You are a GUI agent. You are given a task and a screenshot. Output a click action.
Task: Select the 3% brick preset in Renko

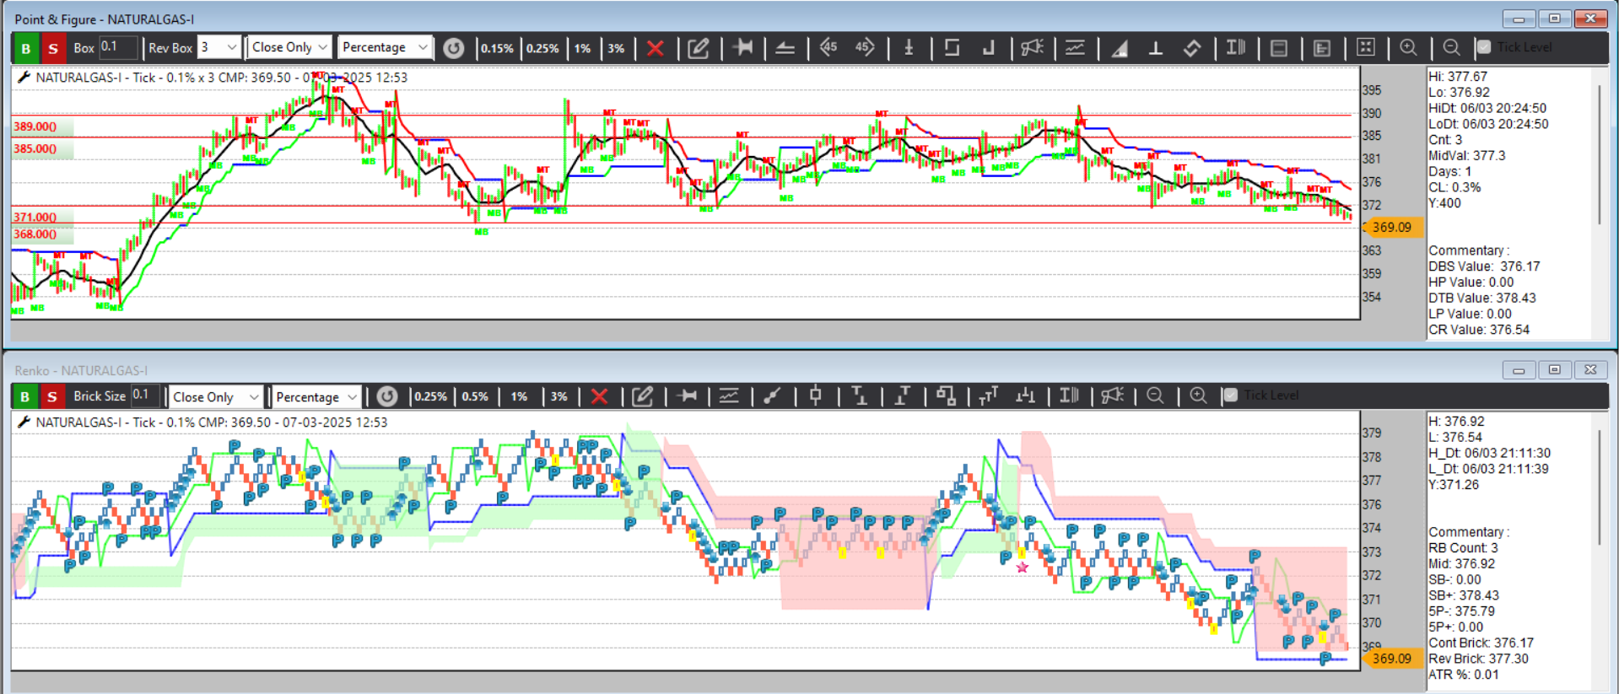[x=559, y=396]
